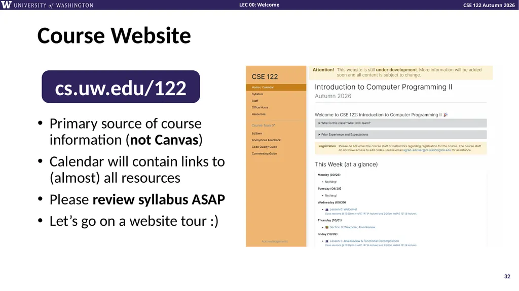Click the 'not Canvas' bold text
The image size is (519, 291).
(x=164, y=140)
